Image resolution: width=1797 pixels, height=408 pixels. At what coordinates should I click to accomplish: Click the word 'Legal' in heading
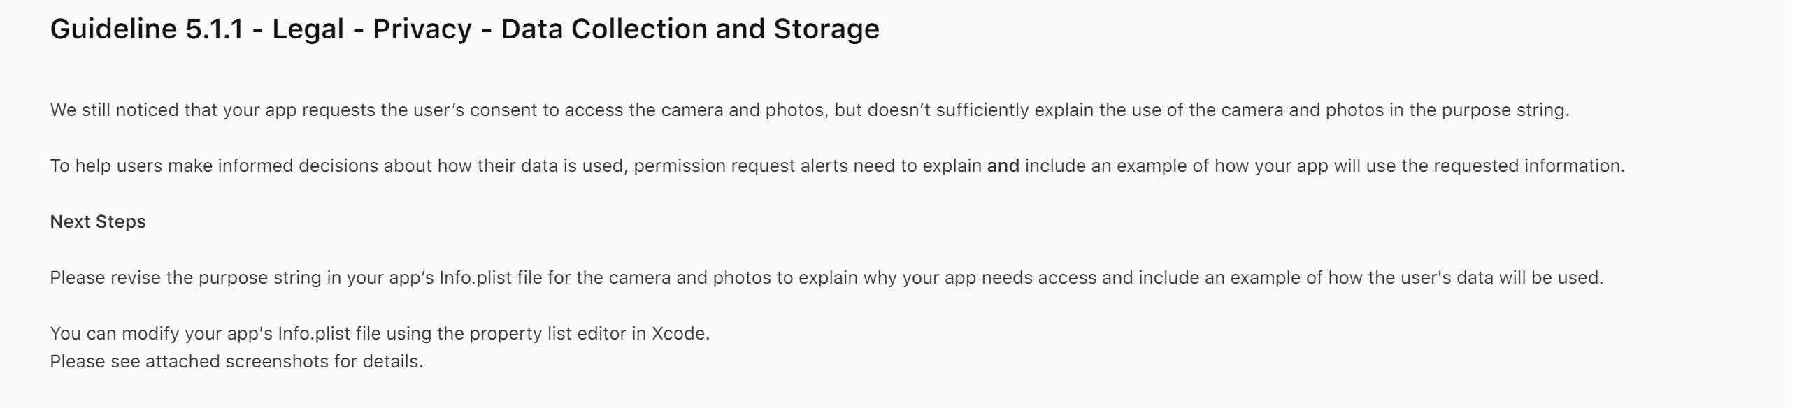pyautogui.click(x=308, y=29)
